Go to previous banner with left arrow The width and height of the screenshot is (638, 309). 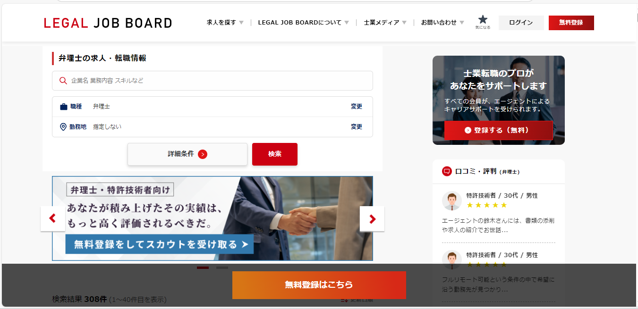(53, 218)
